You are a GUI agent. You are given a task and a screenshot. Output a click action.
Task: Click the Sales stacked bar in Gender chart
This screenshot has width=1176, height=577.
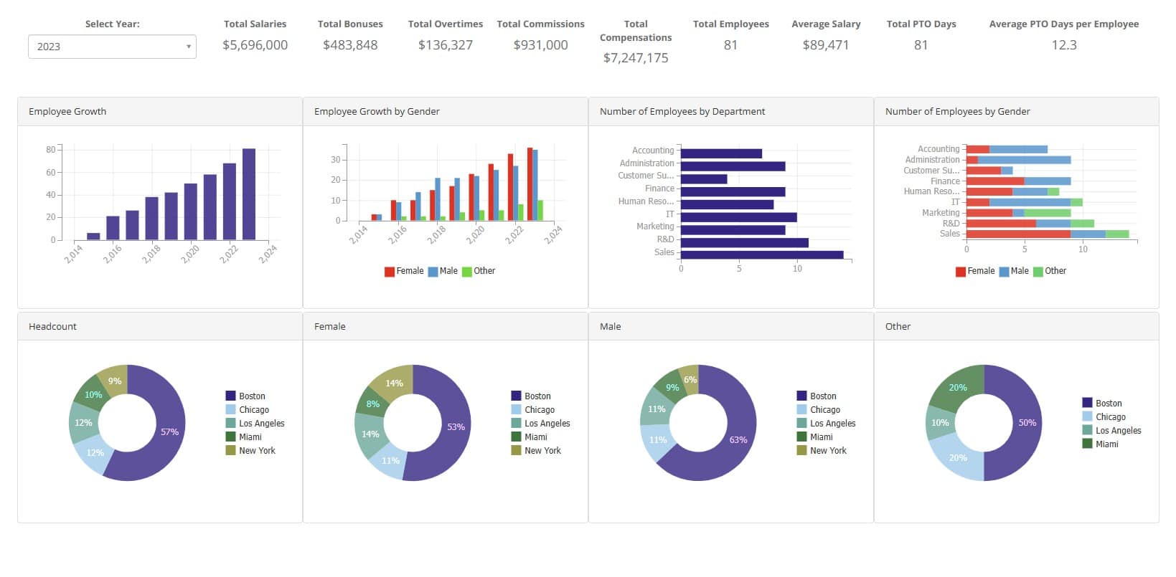[1048, 234]
